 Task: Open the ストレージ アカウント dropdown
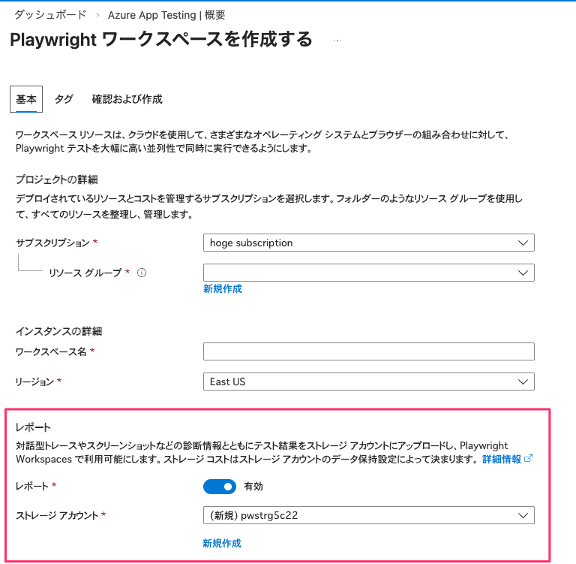369,515
